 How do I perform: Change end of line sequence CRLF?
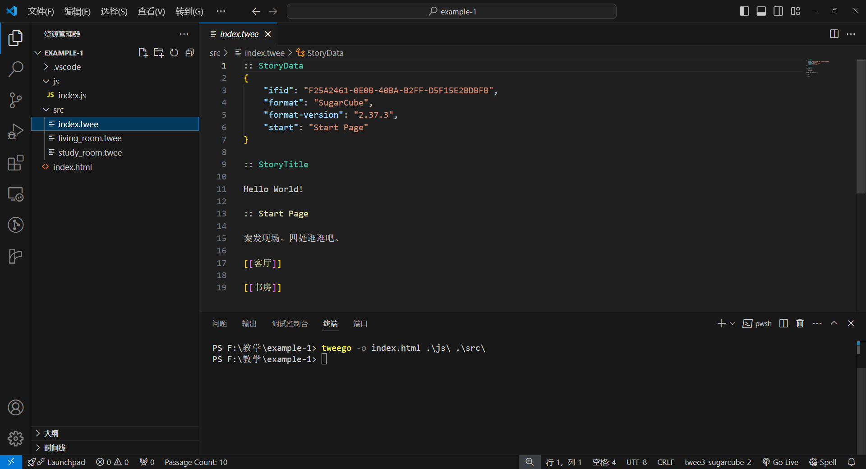pos(665,462)
